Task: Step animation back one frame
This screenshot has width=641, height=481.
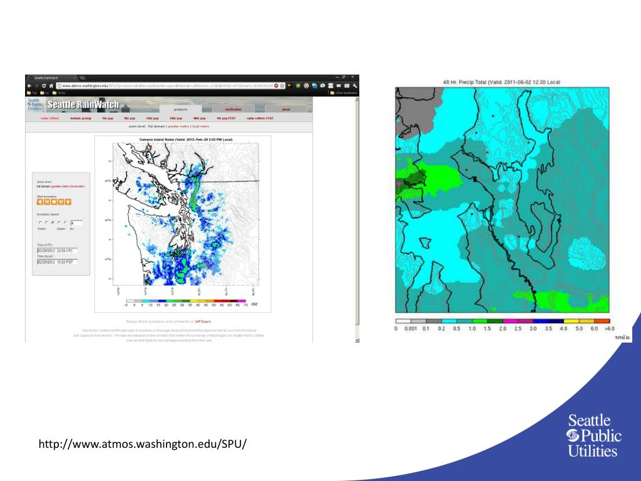Action: (x=47, y=202)
